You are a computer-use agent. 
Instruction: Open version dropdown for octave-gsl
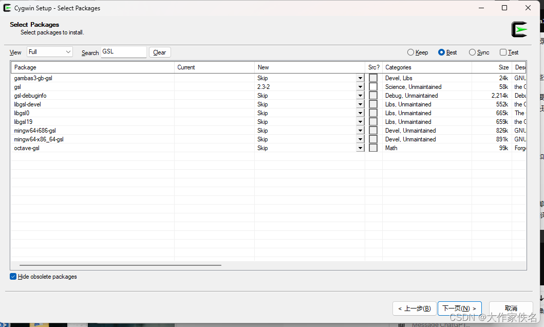[x=360, y=148]
